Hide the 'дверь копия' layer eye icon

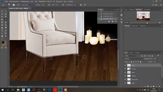(125, 79)
